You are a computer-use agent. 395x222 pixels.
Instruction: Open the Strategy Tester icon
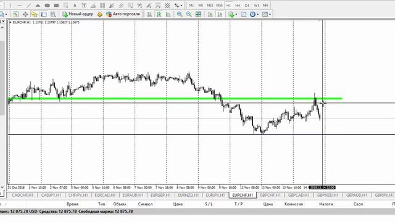(53, 14)
